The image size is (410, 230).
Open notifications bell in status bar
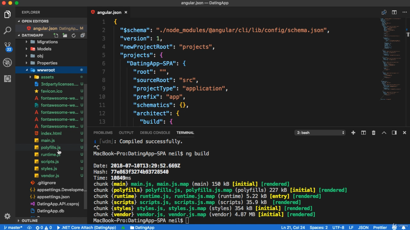tap(403, 228)
